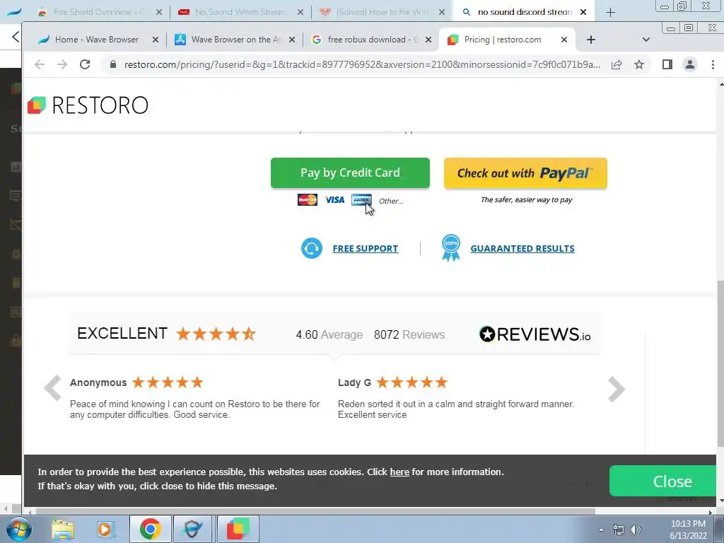Click the VISA payment icon
724x543 pixels.
[x=334, y=200]
